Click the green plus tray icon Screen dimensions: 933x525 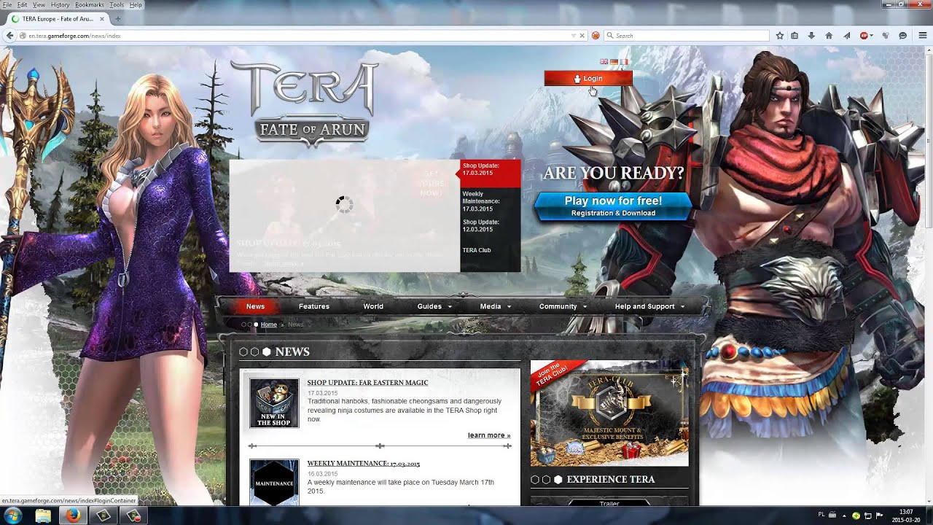[856, 516]
